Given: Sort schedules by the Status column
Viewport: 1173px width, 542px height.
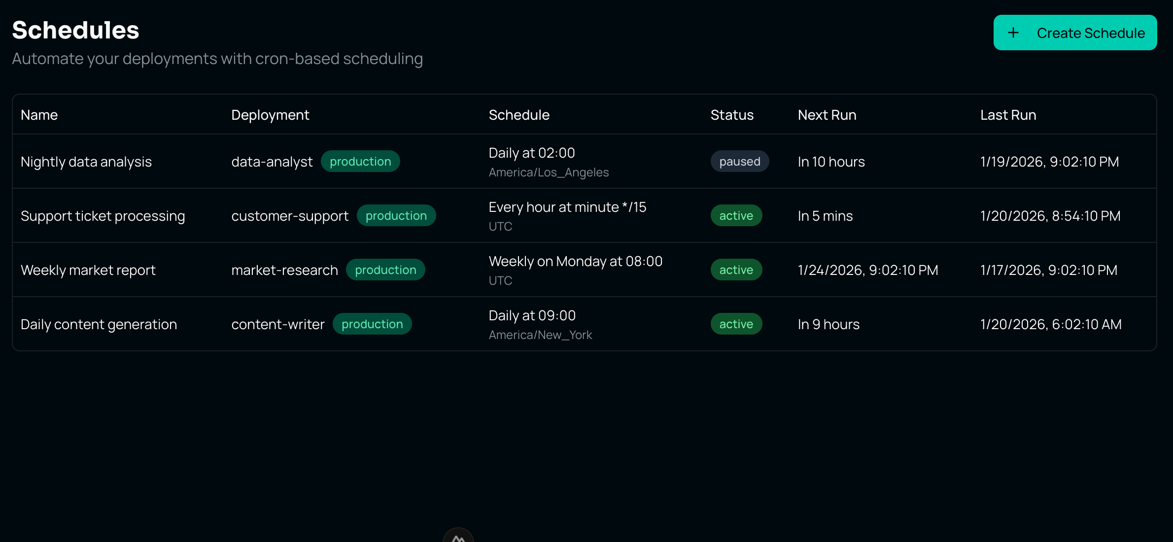Looking at the screenshot, I should click(x=732, y=115).
